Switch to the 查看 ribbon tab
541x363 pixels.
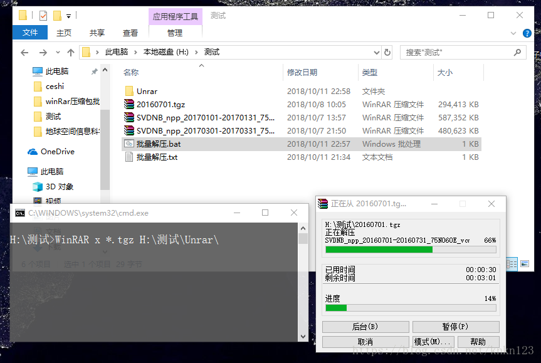[x=130, y=33]
